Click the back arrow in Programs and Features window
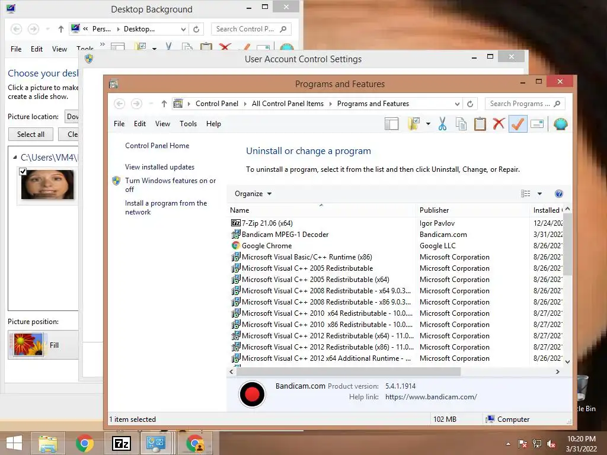This screenshot has height=455, width=607. click(x=119, y=104)
